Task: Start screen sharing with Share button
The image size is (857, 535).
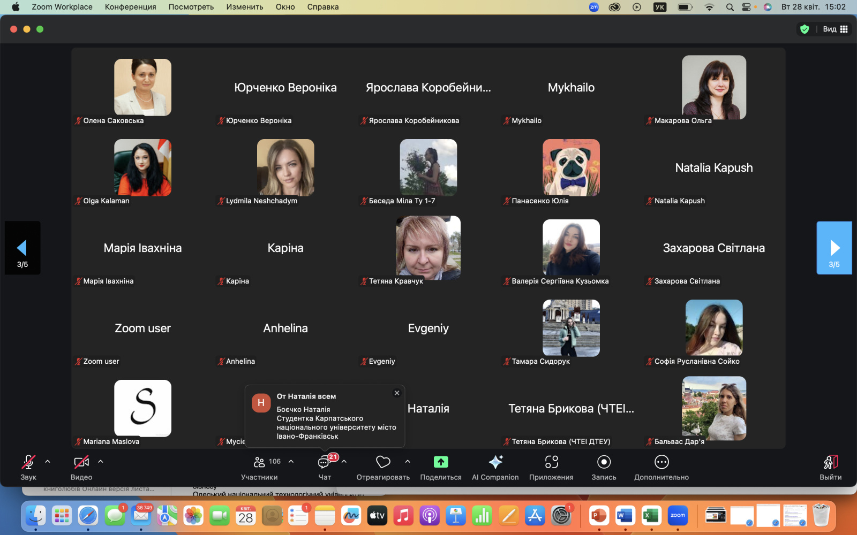Action: point(440,462)
